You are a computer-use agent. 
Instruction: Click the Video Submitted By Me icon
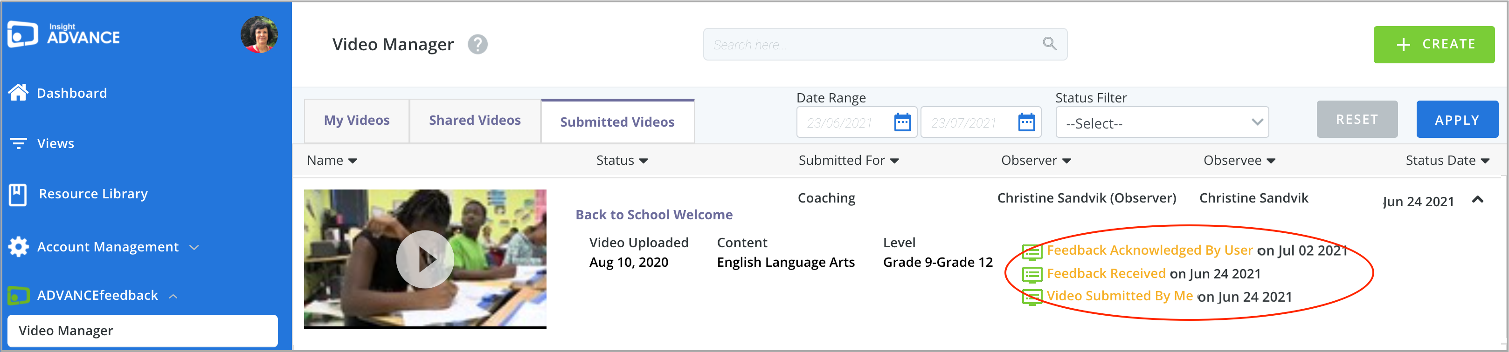[1032, 297]
